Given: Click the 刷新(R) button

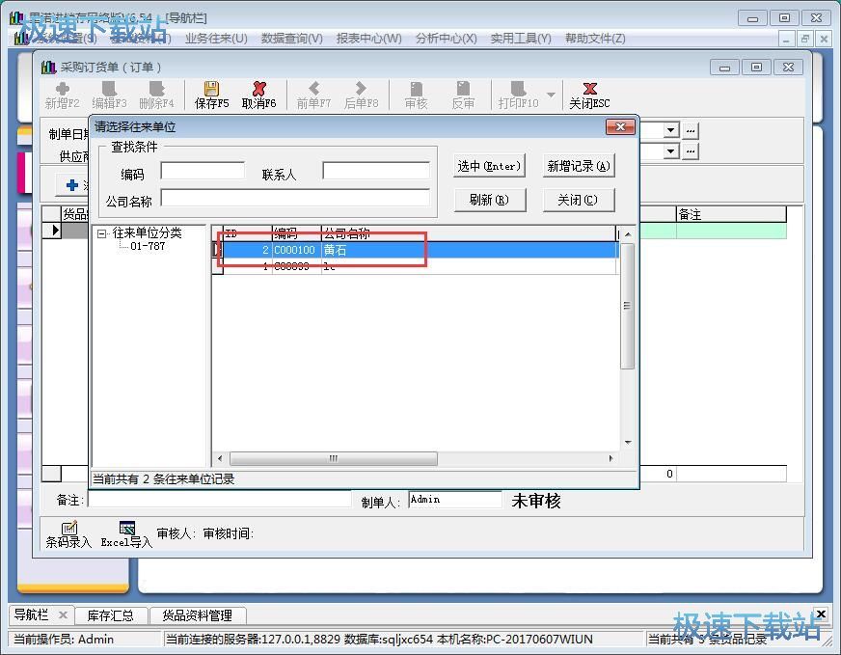Looking at the screenshot, I should click(489, 200).
